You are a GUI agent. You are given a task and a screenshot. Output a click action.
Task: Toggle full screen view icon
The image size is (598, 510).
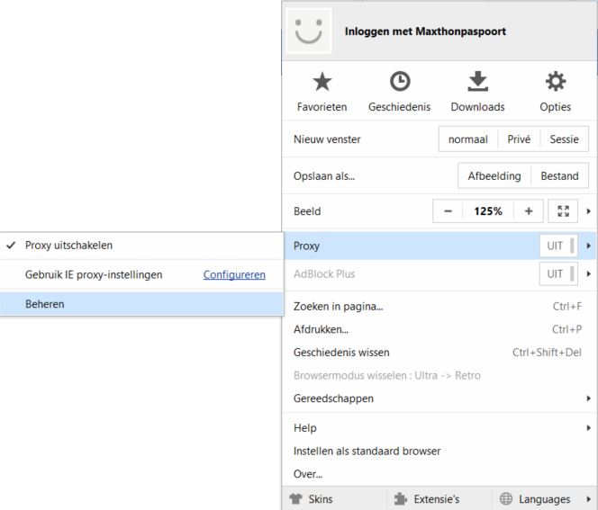pyautogui.click(x=563, y=211)
